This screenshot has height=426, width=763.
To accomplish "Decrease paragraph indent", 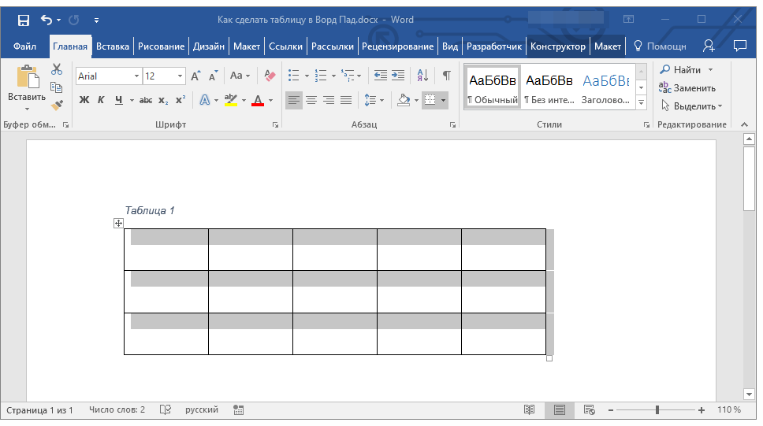I will pyautogui.click(x=380, y=76).
